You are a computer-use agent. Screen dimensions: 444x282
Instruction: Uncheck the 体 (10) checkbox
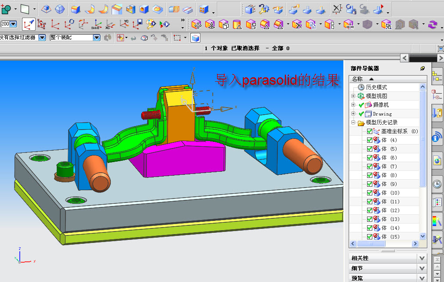pyautogui.click(x=370, y=193)
